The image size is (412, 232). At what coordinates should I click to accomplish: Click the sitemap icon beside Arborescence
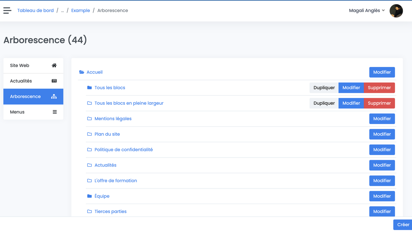54,97
